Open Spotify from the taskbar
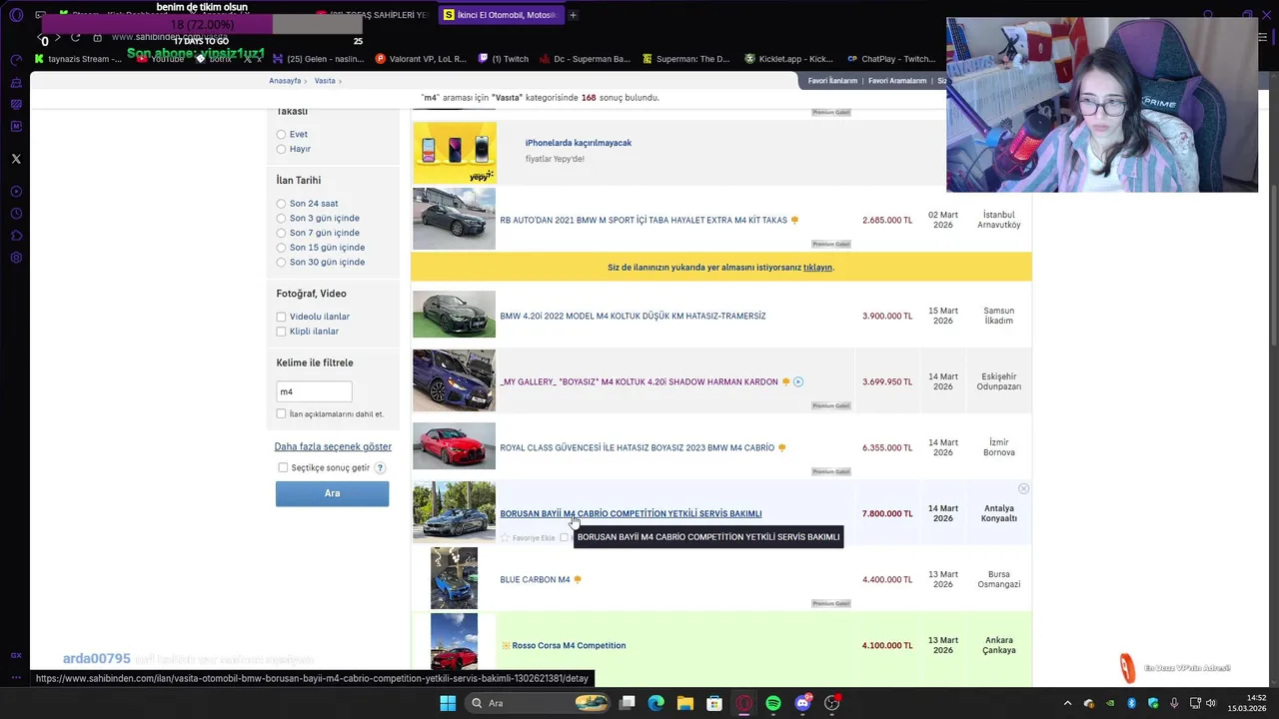 click(773, 703)
